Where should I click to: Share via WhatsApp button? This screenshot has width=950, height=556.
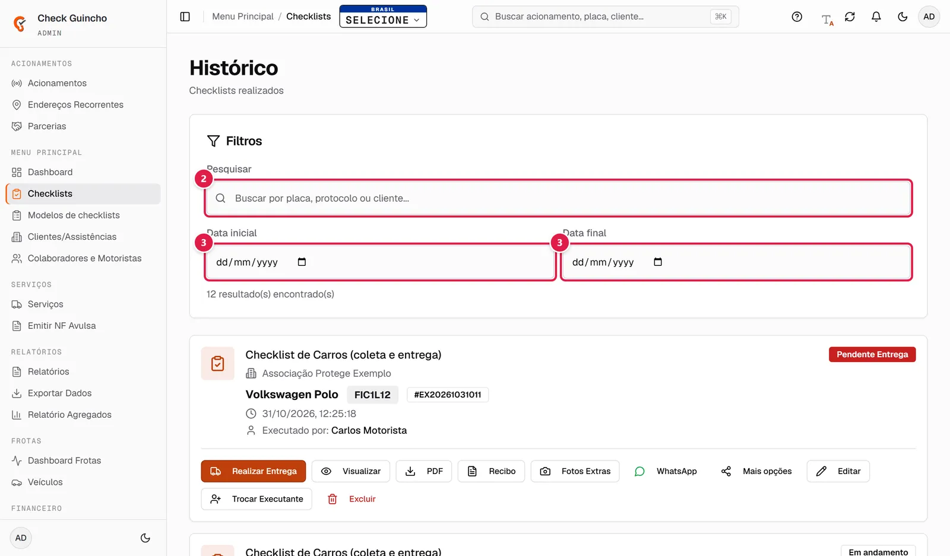pos(666,471)
